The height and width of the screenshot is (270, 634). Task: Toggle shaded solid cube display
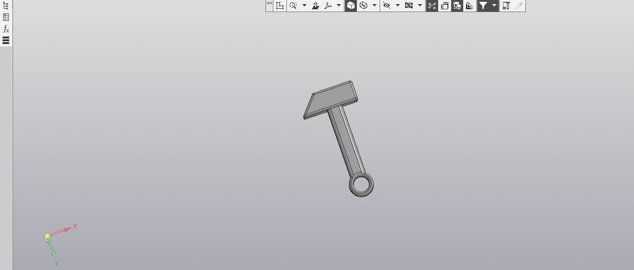pos(351,6)
